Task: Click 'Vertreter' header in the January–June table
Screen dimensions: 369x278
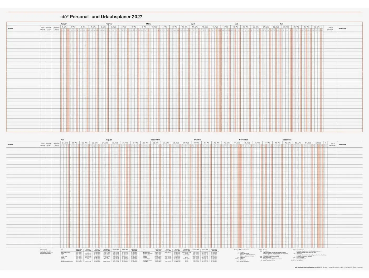Action: point(342,29)
